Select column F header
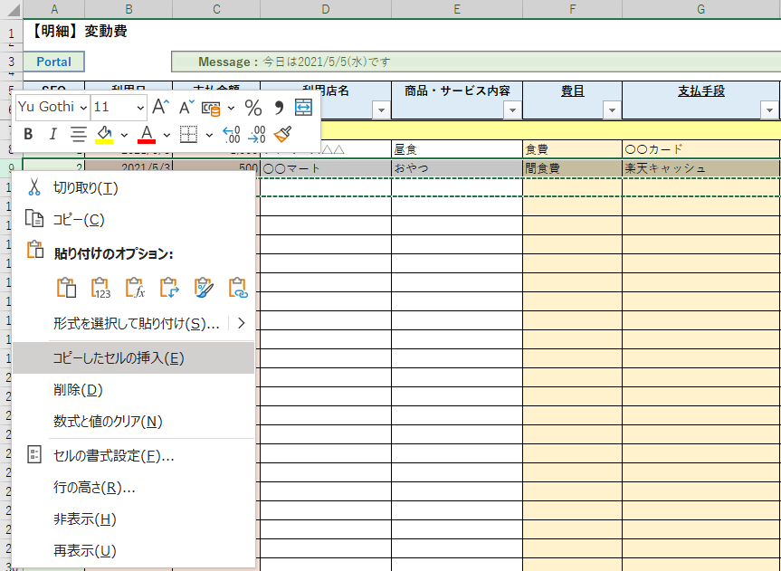781x571 pixels. pyautogui.click(x=572, y=9)
